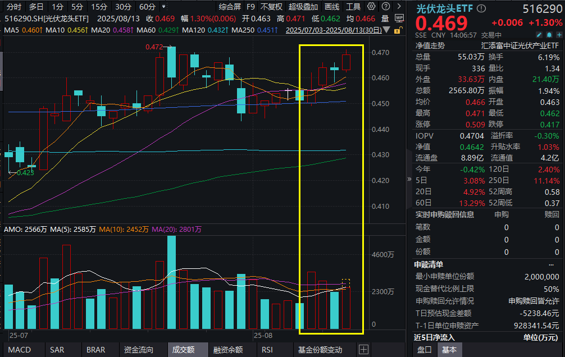Screen dimensions: 565x357
Task: Toggle the 综合屏 combined screen view
Action: coord(229,7)
